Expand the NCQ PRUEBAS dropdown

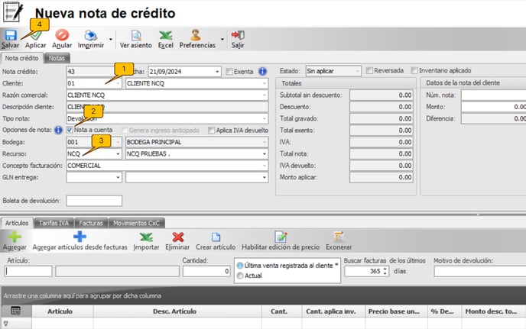coord(265,154)
